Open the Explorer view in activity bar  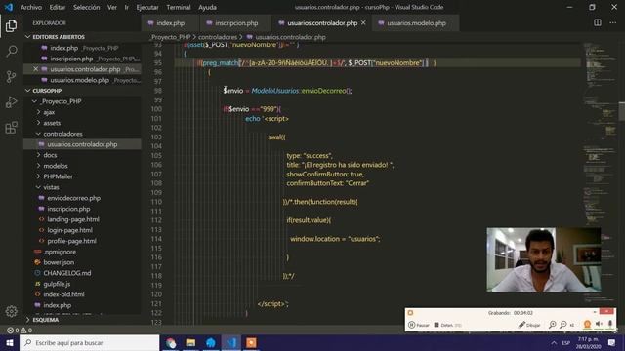[x=11, y=26]
